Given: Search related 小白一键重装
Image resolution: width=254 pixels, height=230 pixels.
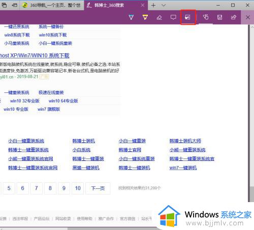Looking at the screenshot, I should coord(132,141).
